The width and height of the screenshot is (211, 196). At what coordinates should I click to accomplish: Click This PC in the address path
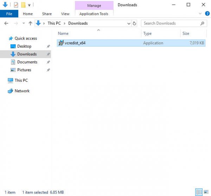(54, 23)
